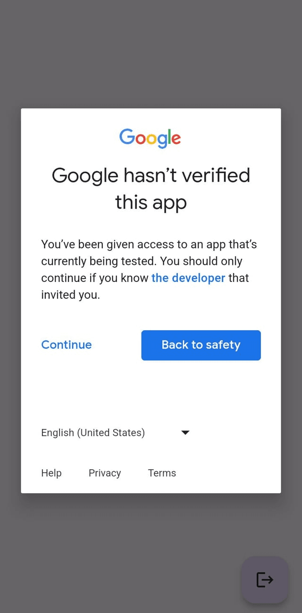This screenshot has width=302, height=613.
Task: Open the developer link
Action: (188, 278)
